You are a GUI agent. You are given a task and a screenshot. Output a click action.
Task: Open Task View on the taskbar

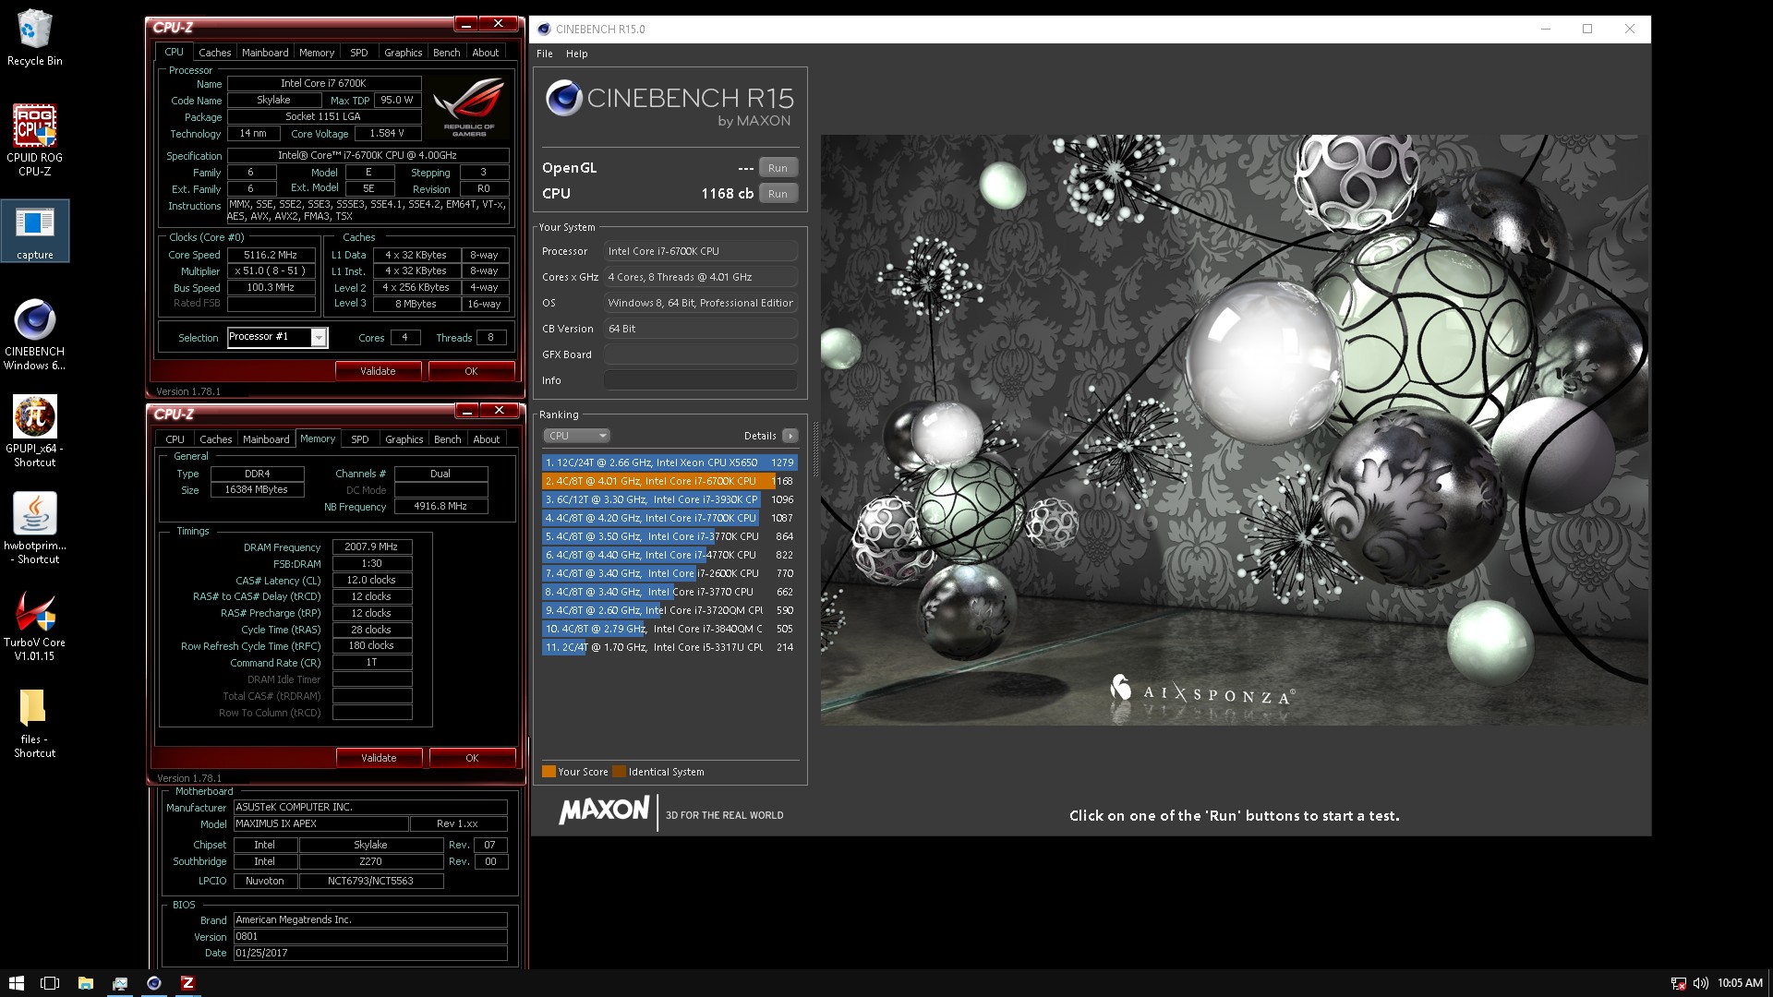[x=50, y=983]
